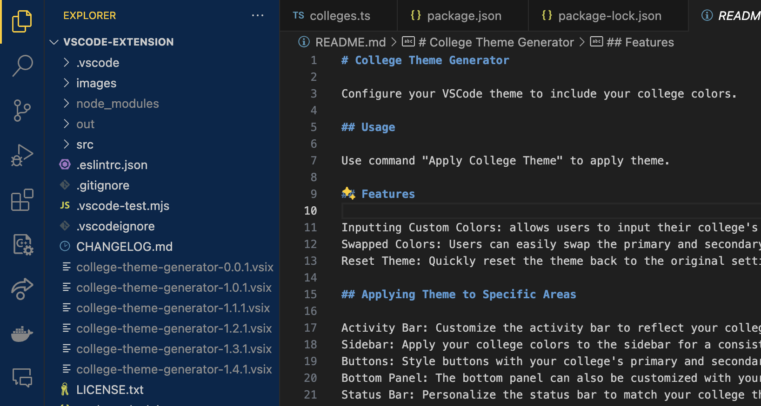Click the 'Reset Theme' line
This screenshot has width=761, height=406.
click(x=551, y=261)
